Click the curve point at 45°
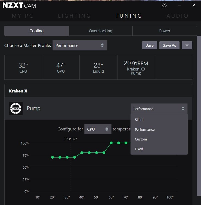Image resolution: width=201 pixels, height=205 pixels. 89,153
